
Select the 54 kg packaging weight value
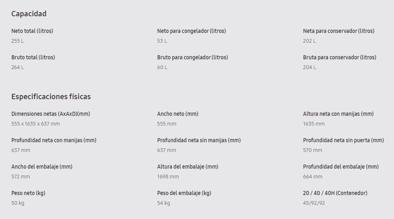pyautogui.click(x=164, y=203)
